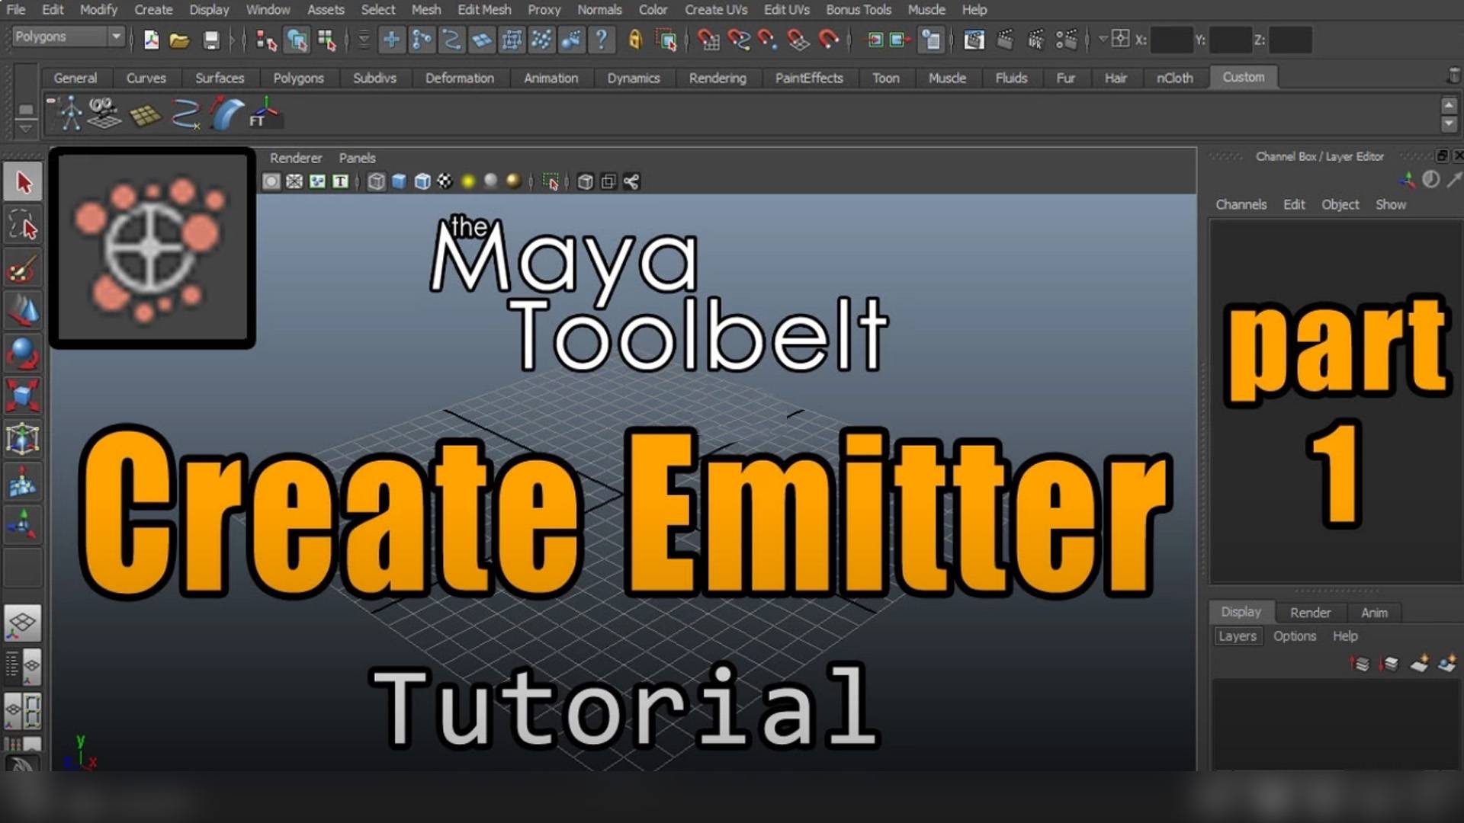Viewport: 1464px width, 823px height.
Task: Select by object type mode icon
Action: (297, 40)
